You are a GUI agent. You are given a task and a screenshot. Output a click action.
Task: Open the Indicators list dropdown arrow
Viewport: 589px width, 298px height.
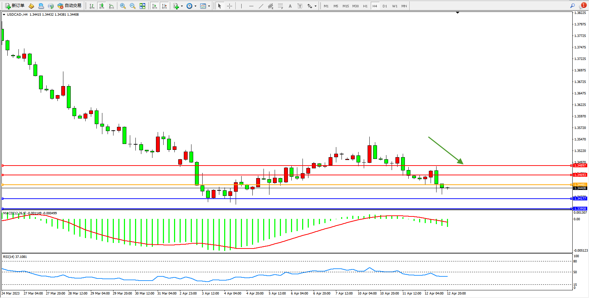(x=182, y=6)
